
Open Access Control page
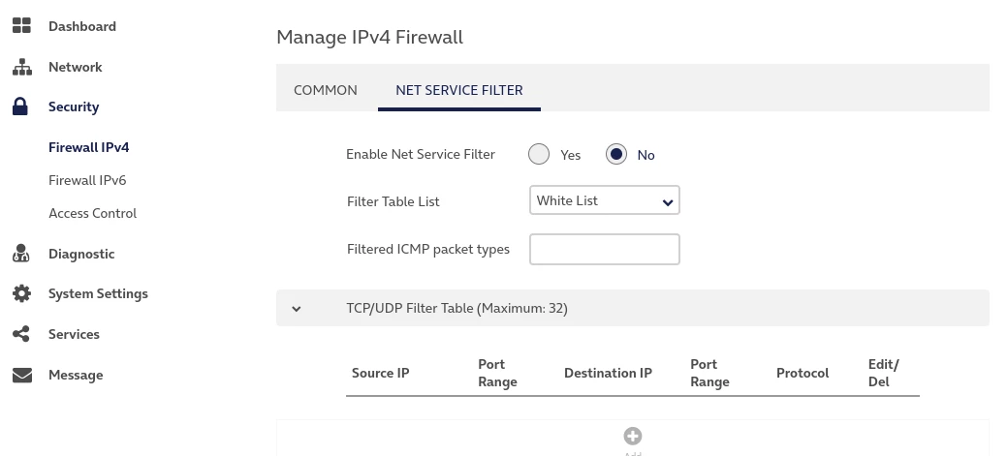tap(92, 213)
